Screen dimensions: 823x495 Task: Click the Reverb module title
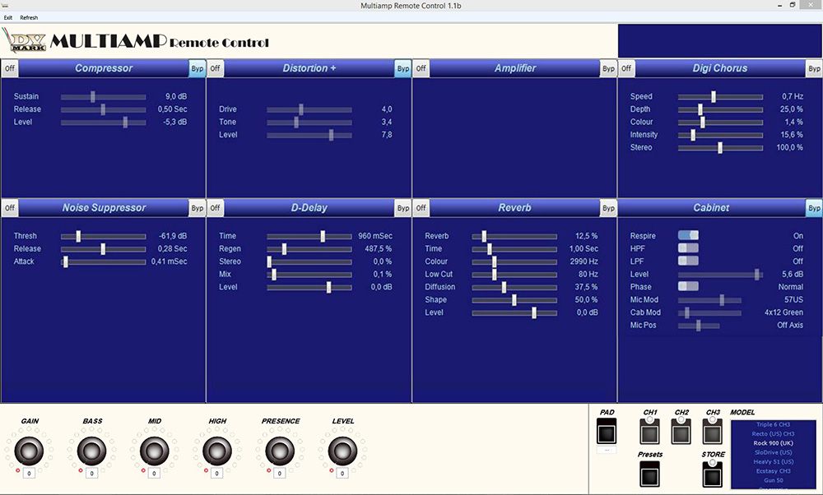(514, 208)
